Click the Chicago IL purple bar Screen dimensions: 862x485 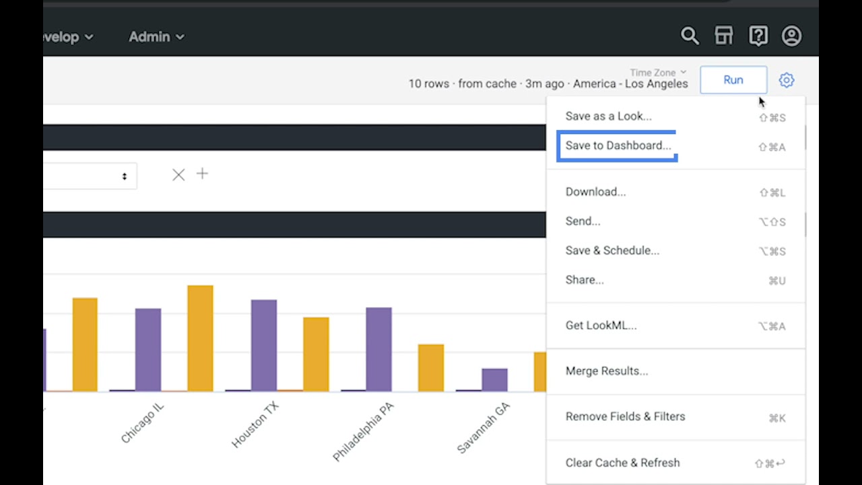pyautogui.click(x=148, y=350)
